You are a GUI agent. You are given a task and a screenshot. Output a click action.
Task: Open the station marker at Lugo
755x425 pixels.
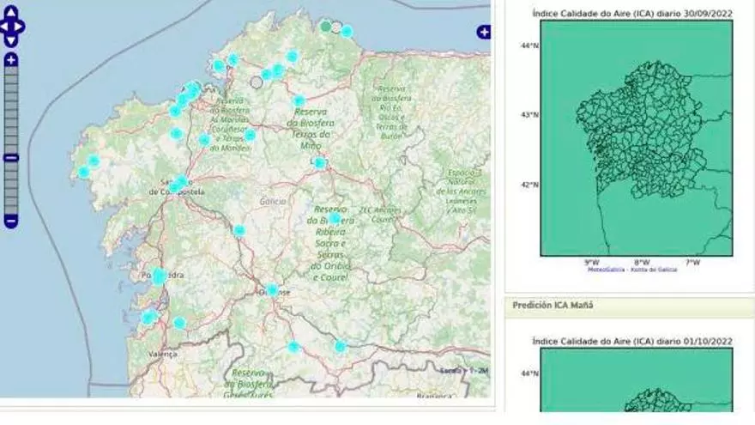pyautogui.click(x=319, y=163)
